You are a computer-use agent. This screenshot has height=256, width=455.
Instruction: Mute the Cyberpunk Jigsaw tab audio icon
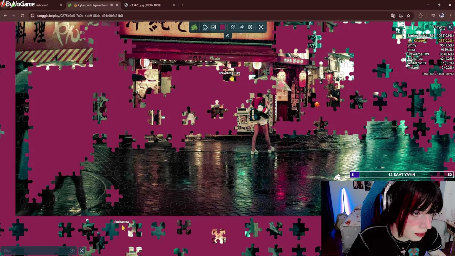[111, 5]
